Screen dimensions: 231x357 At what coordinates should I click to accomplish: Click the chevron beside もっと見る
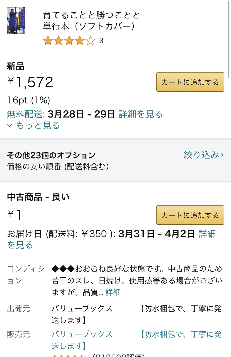[9, 126]
